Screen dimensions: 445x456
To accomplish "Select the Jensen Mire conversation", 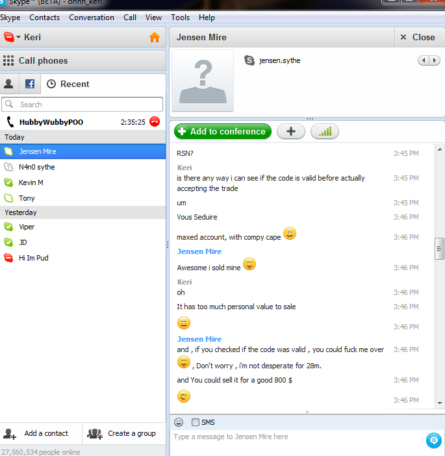I will [83, 151].
